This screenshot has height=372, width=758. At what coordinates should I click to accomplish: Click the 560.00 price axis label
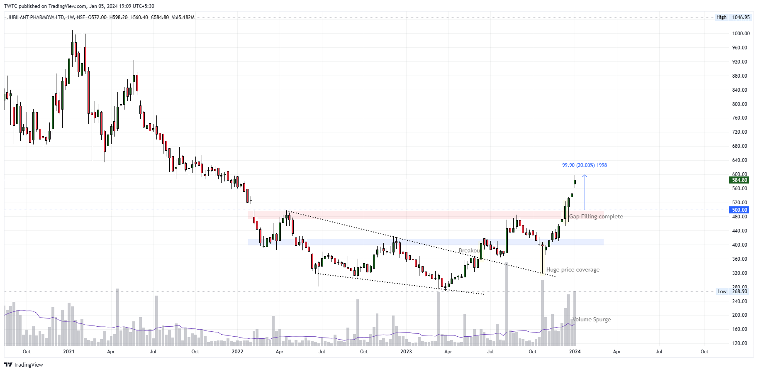[739, 188]
